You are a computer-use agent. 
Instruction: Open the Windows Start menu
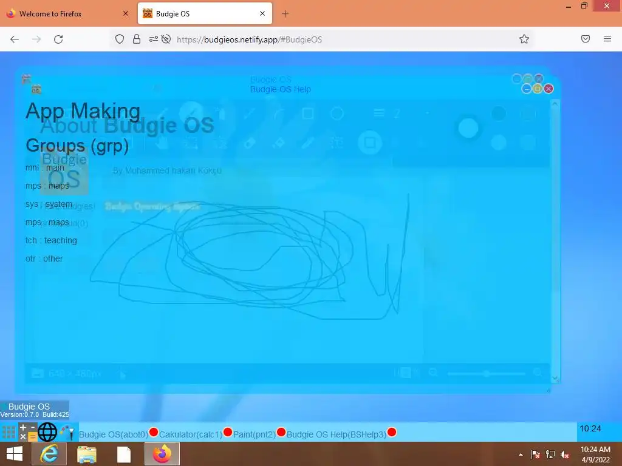(x=15, y=454)
